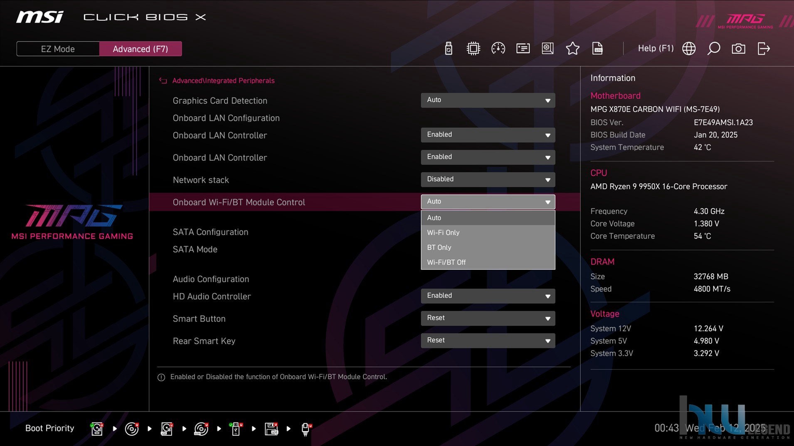Go back via Advanced\Integrated Peripherals breadcrumb
The width and height of the screenshot is (794, 446).
(223, 81)
